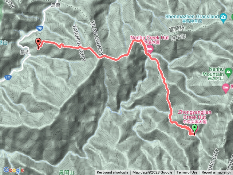This screenshot has width=233, height=175.
Task: Click the Shenmazhen Grassland camera icon
Action: point(223,18)
